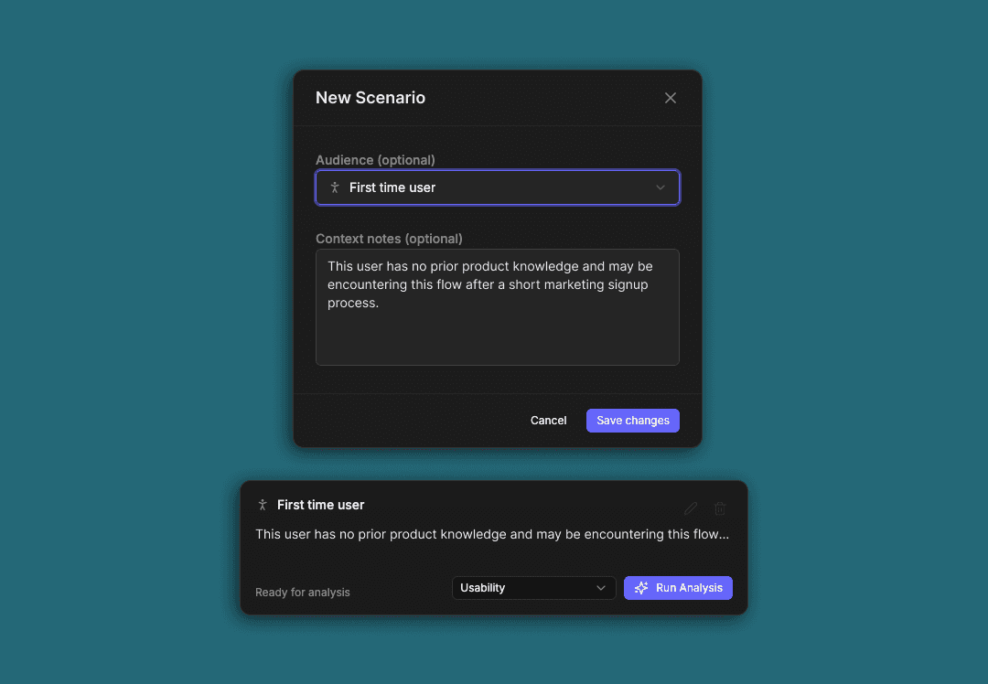The image size is (988, 684).
Task: Click the New Scenario dialog title
Action: [370, 98]
